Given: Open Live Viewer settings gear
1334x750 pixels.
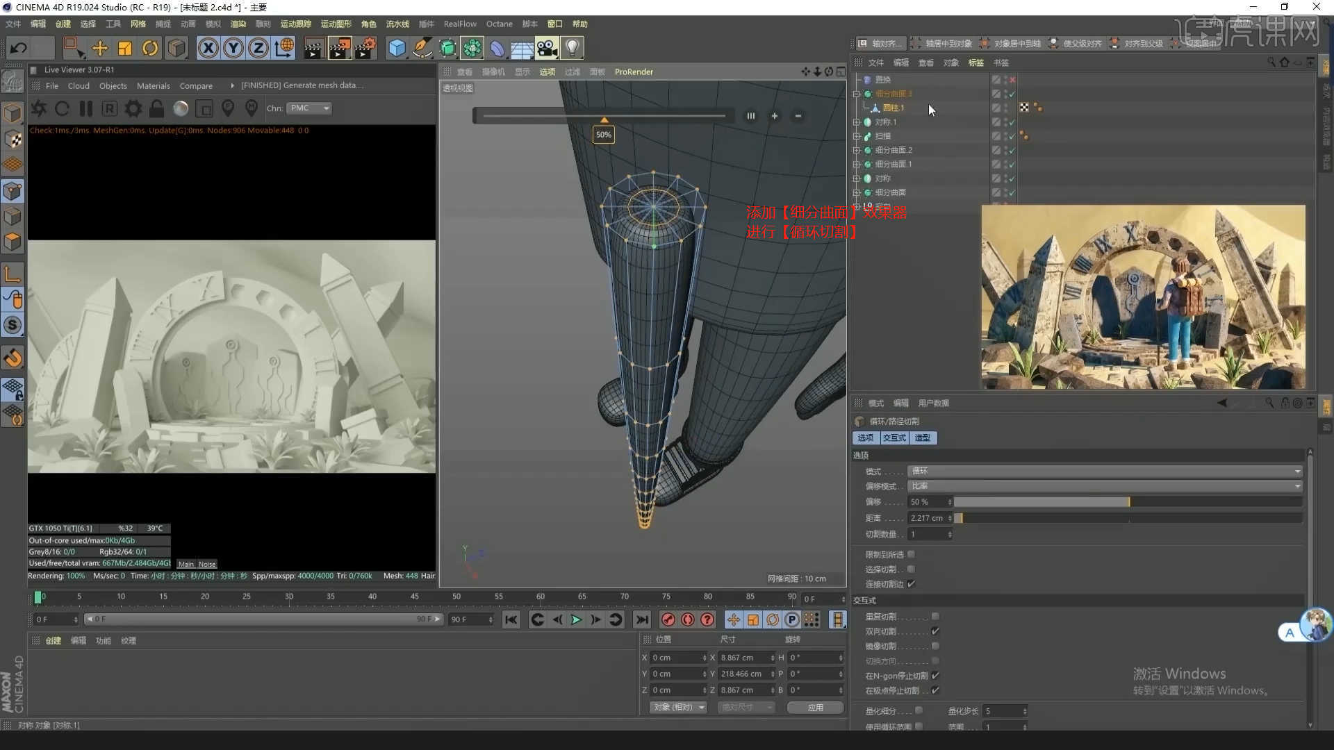Looking at the screenshot, I should pos(133,108).
